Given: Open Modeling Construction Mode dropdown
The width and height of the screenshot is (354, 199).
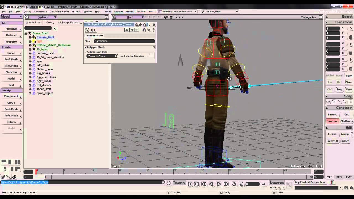Looking at the screenshot, I should coord(177,12).
